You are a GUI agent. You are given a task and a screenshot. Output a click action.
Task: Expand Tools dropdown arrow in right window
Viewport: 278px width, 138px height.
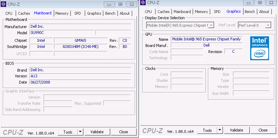tap(220, 130)
